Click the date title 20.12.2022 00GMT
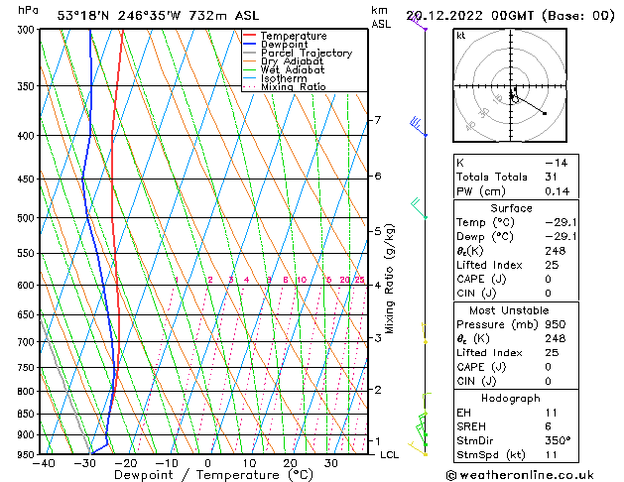Screen dimensions: 624x482 click(x=469, y=16)
